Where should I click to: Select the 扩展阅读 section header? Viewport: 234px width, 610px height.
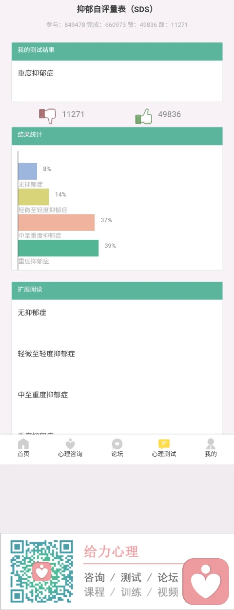coord(117,291)
